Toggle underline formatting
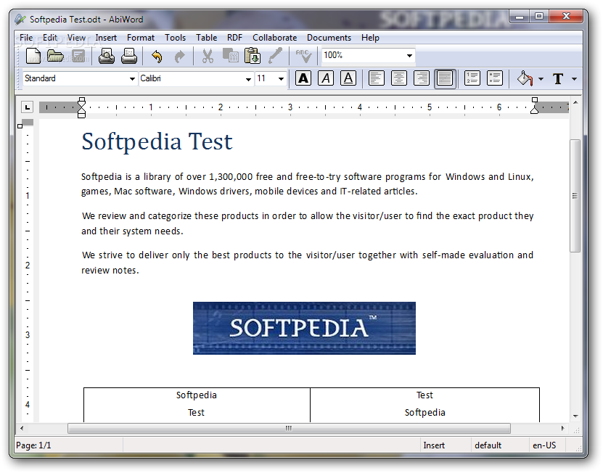603x473 pixels. (348, 78)
